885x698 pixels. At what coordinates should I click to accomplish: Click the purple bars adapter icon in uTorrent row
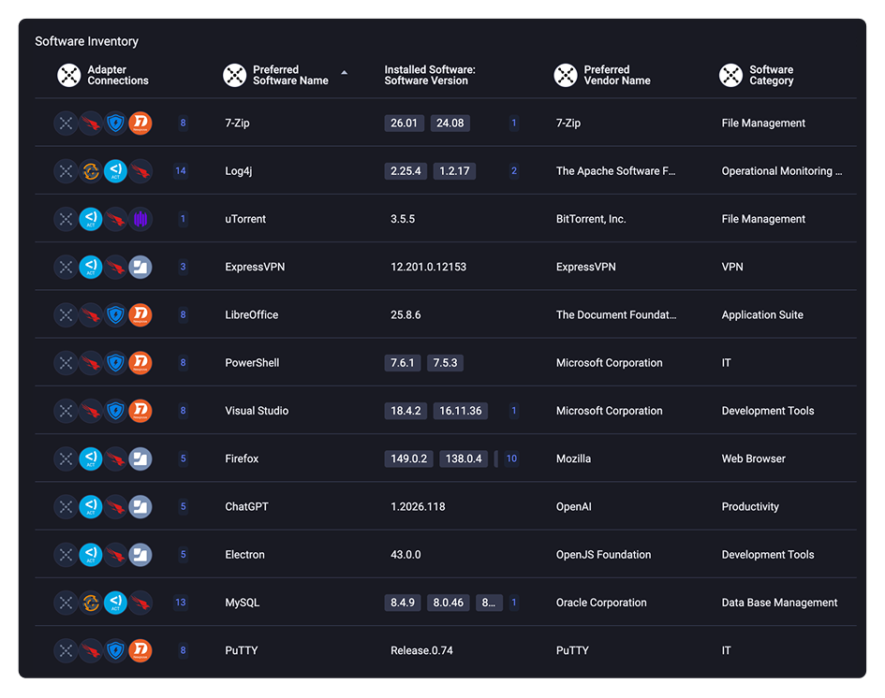(140, 219)
